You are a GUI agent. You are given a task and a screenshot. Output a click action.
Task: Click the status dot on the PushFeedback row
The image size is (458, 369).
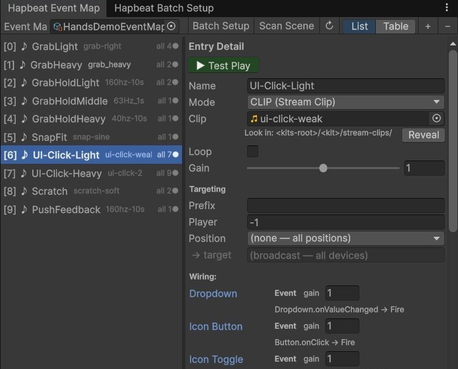point(175,209)
